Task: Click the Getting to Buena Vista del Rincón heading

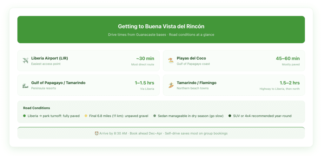Action: (161, 27)
